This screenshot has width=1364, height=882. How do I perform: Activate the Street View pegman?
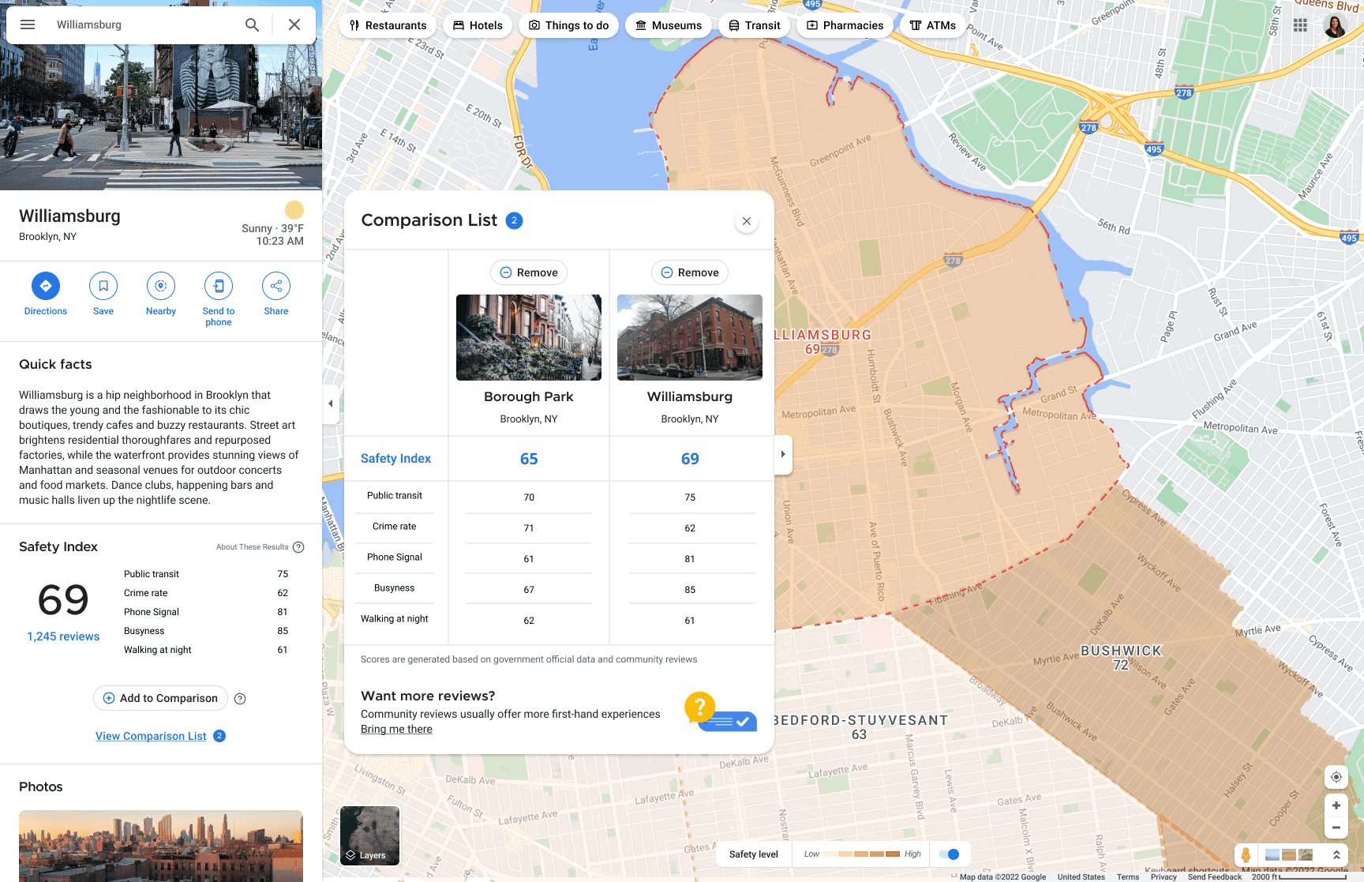click(1246, 854)
